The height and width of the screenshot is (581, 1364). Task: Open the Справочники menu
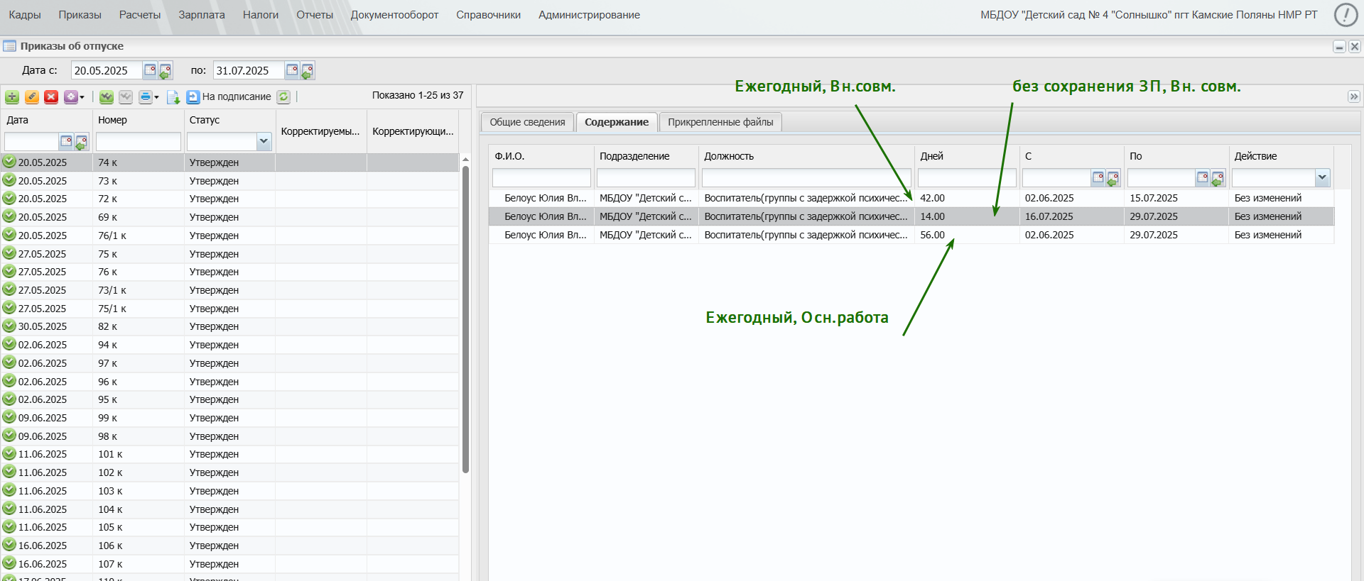pos(488,15)
